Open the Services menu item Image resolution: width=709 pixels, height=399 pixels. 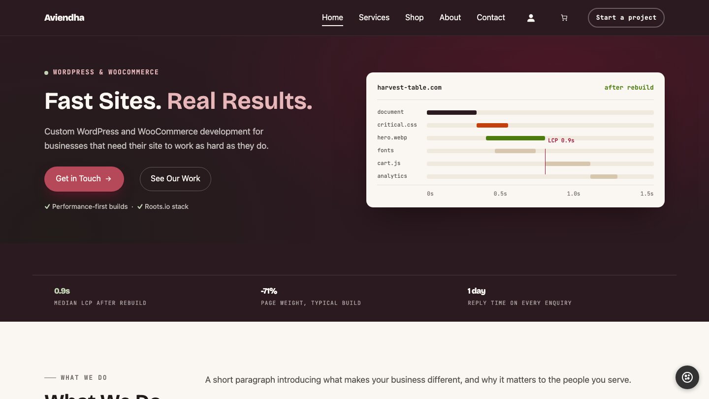[374, 18]
